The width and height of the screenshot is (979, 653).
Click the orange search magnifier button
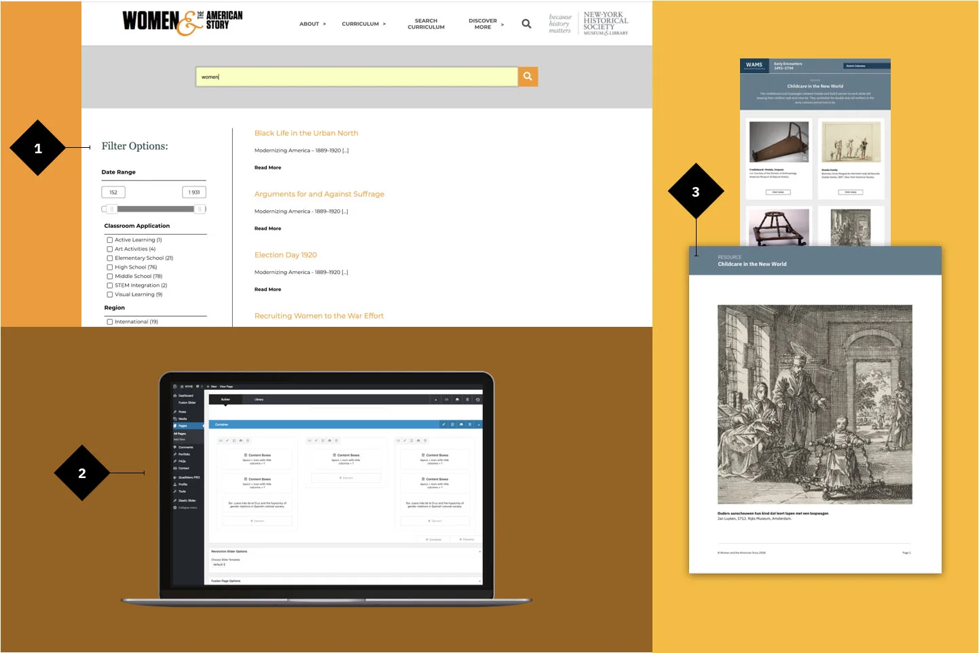pos(528,77)
